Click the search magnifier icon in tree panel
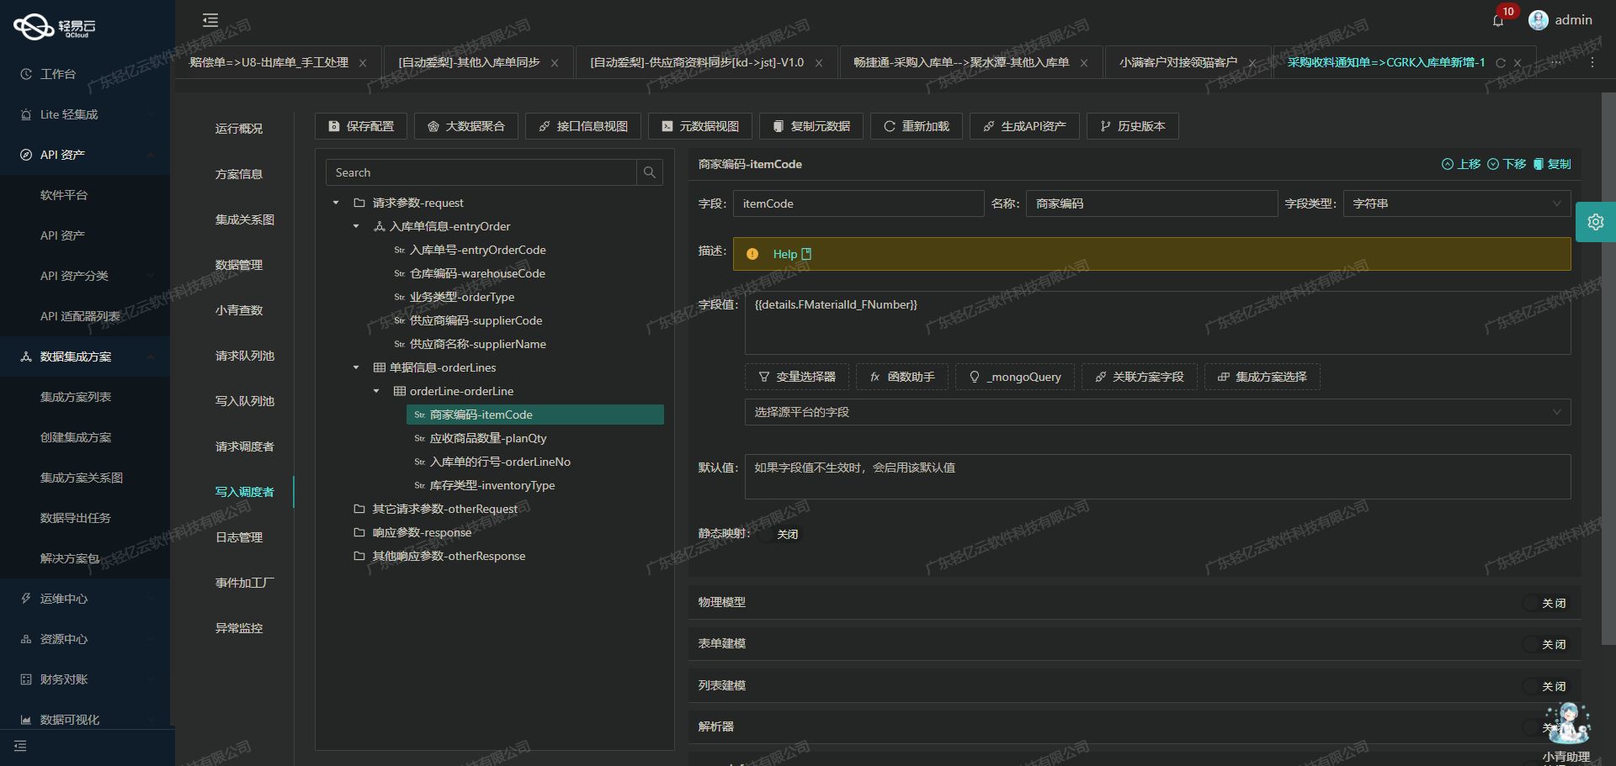Image resolution: width=1616 pixels, height=766 pixels. (650, 172)
